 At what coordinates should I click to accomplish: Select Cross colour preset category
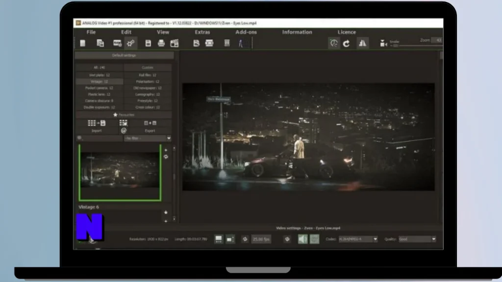click(x=148, y=107)
